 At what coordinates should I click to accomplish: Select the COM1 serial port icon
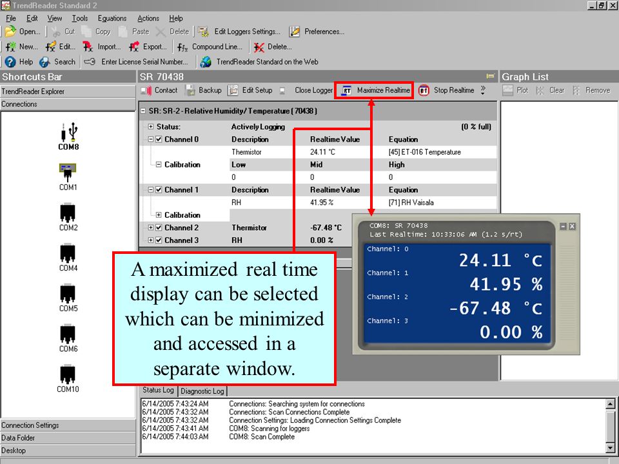click(68, 173)
